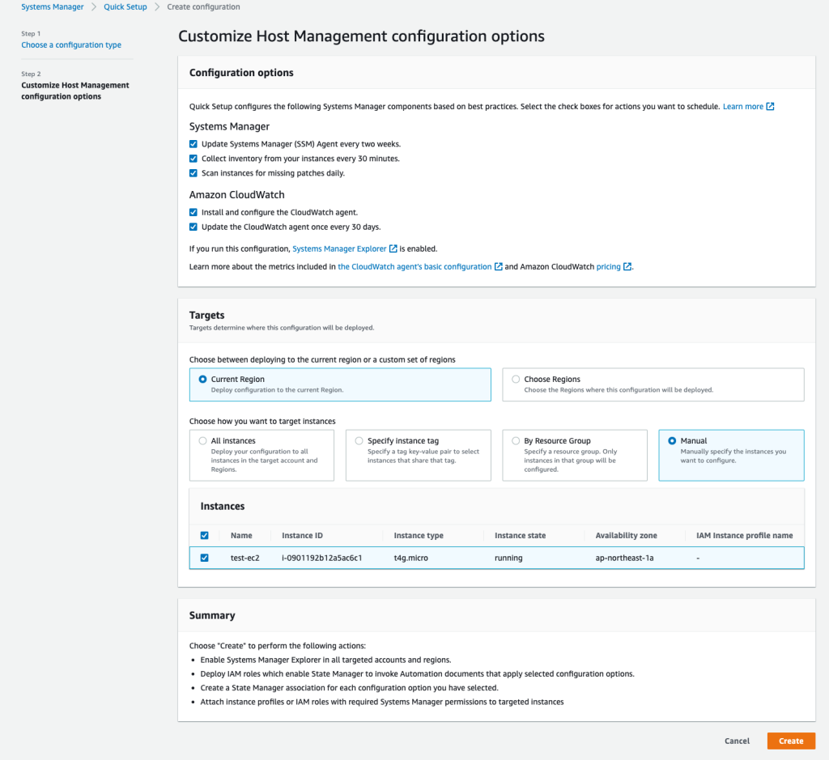Click external link icon beside pricing

(627, 266)
